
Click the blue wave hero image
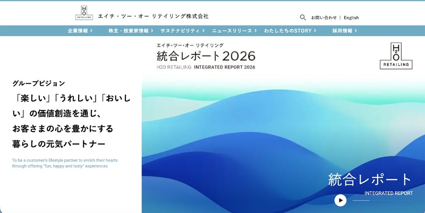pos(283,144)
